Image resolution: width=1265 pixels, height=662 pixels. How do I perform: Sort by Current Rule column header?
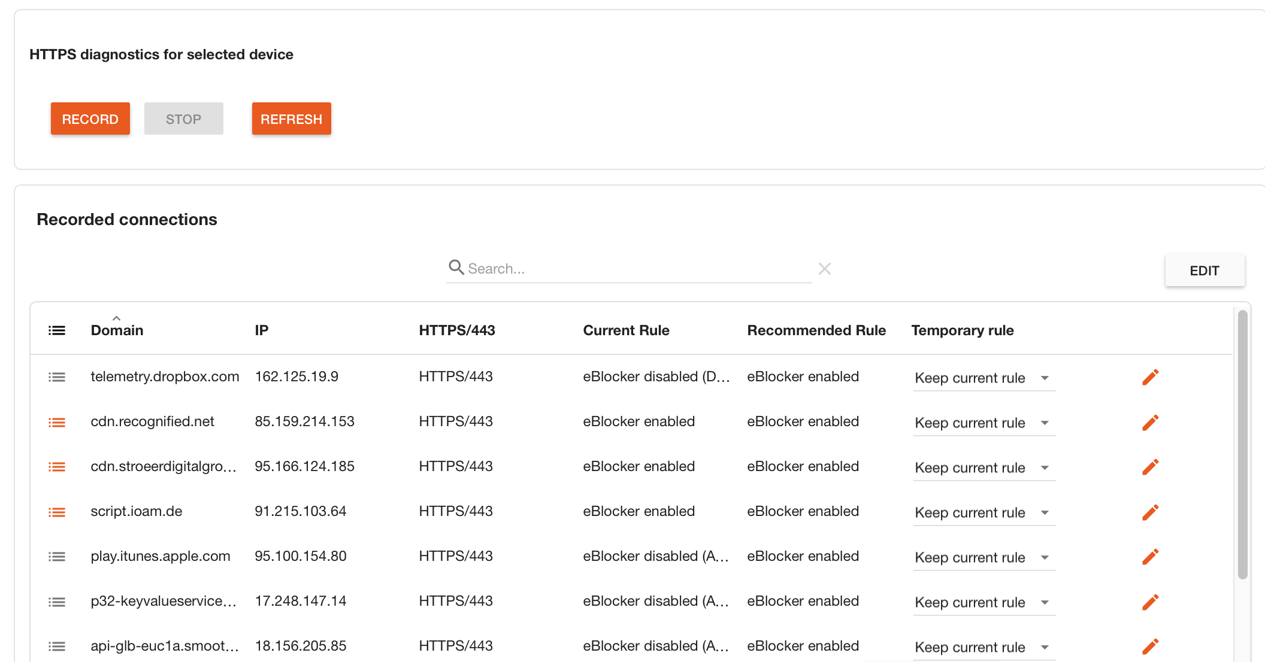pyautogui.click(x=626, y=330)
